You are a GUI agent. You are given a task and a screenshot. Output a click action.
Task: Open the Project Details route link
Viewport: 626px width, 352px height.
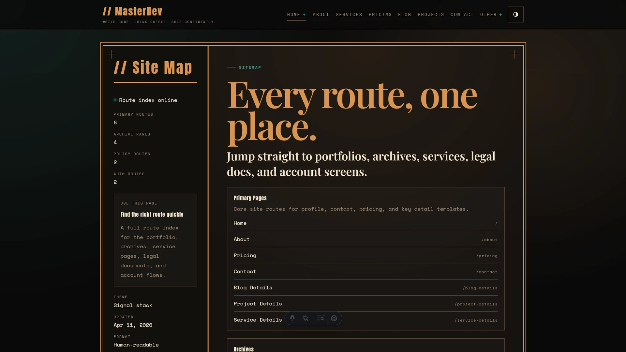tap(365, 304)
